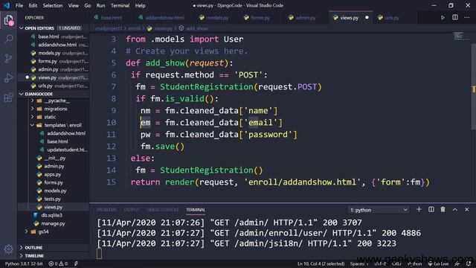Open the Go menu
Viewport: 476px width, 268px height.
(88, 5)
